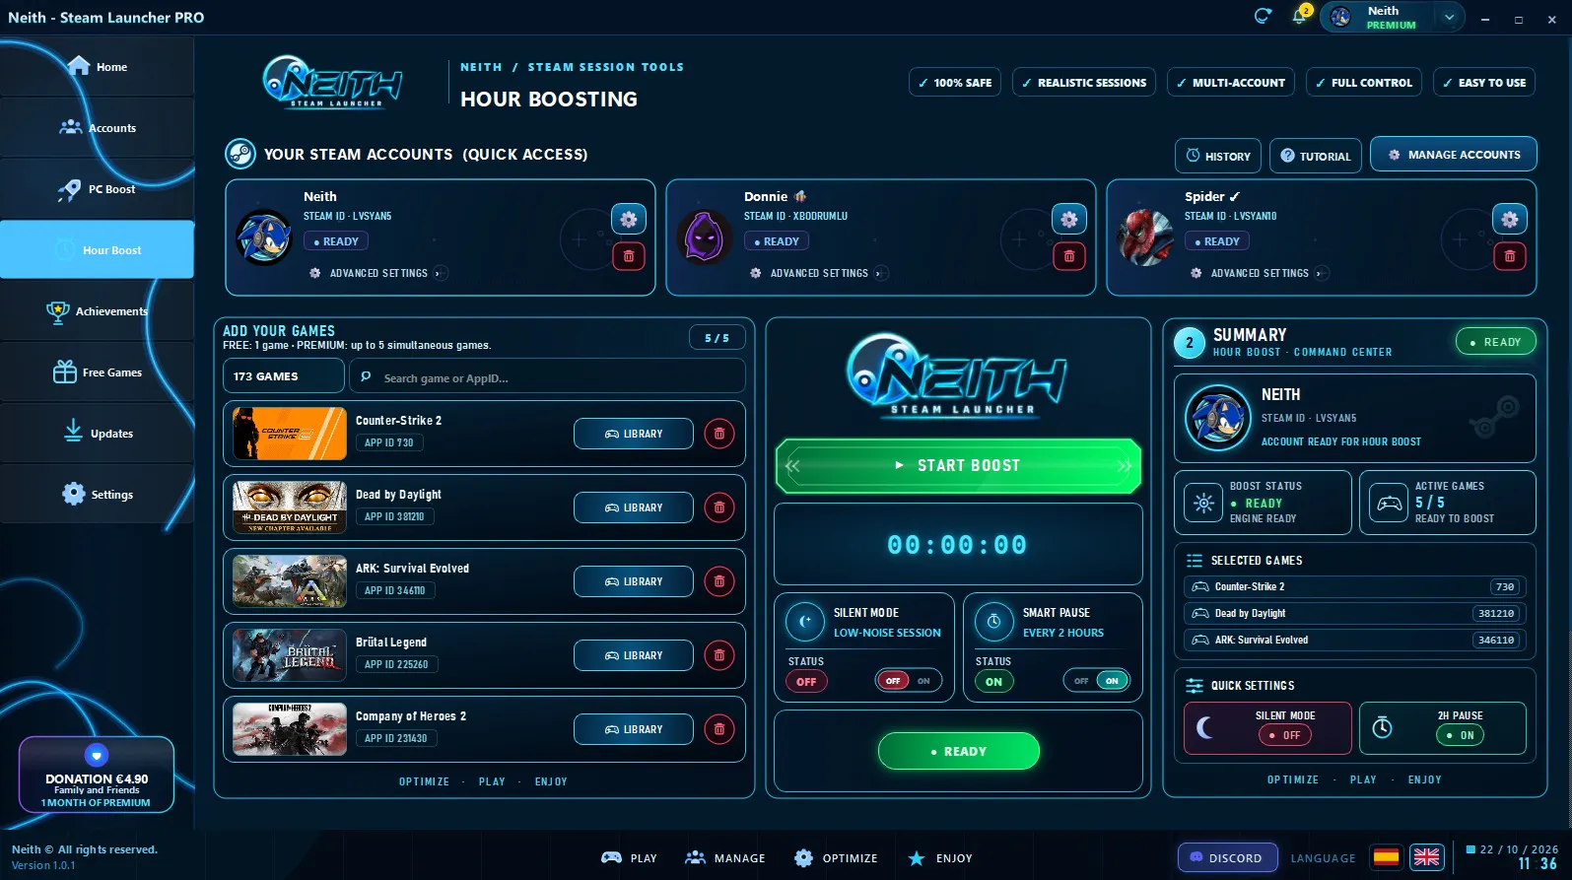Go to Home in the sidebar
This screenshot has width=1572, height=880.
(x=97, y=67)
